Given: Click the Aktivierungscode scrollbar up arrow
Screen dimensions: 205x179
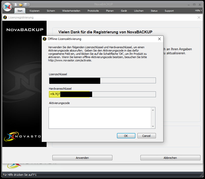Looking at the screenshot, I should (x=153, y=110).
